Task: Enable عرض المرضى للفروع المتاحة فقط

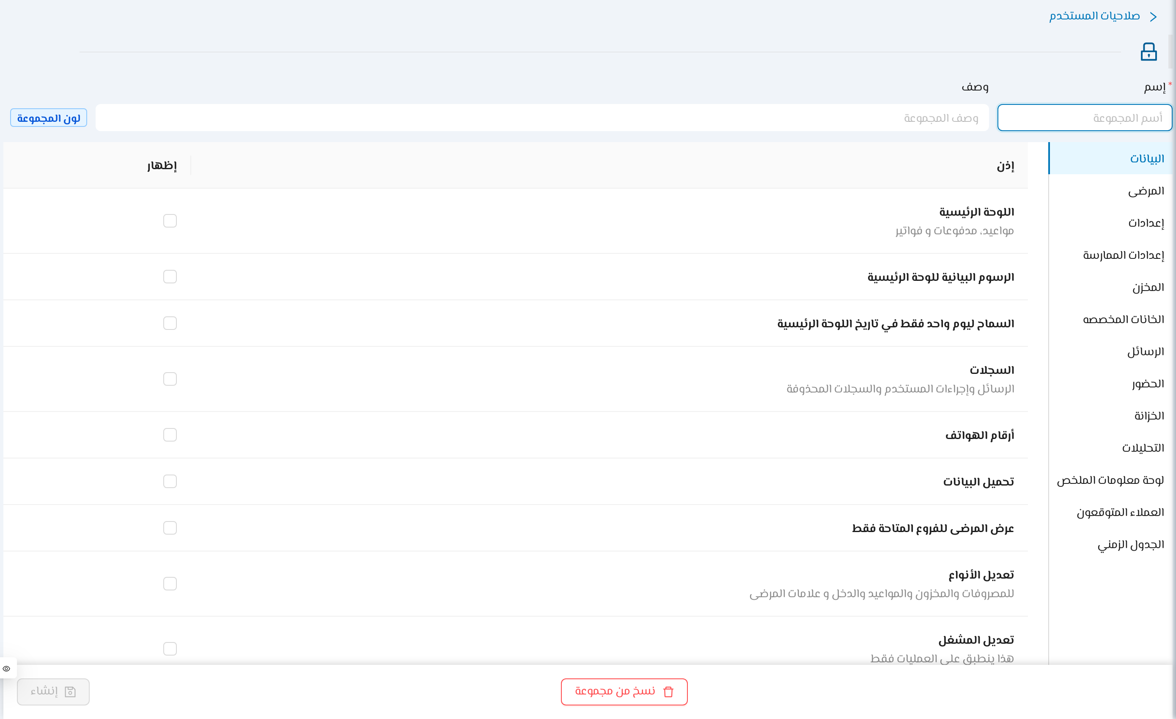Action: click(x=170, y=528)
